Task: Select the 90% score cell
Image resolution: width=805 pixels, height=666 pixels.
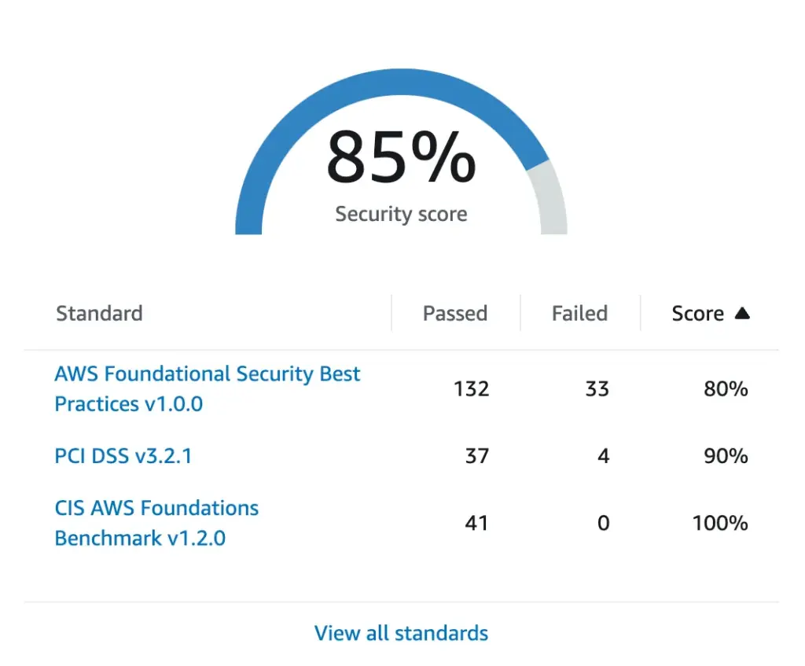Action: (726, 456)
